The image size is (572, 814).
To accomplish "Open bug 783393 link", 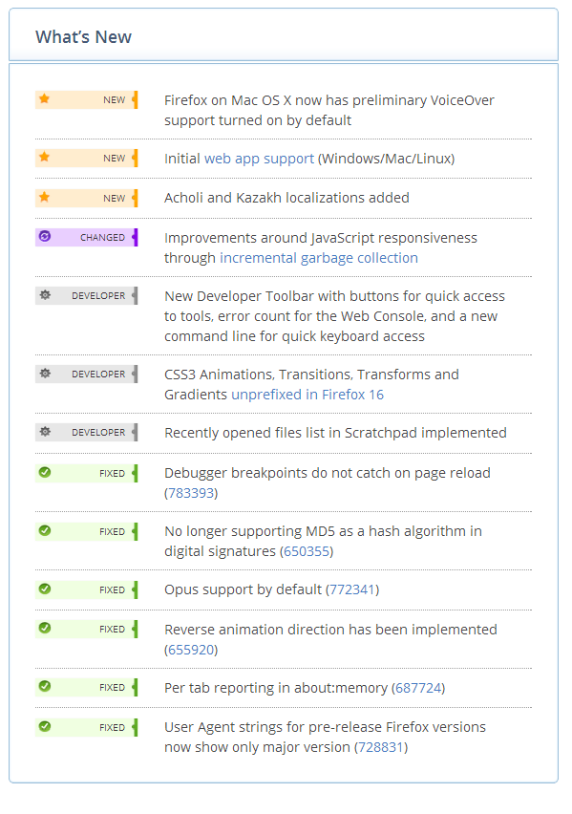I will 191,493.
